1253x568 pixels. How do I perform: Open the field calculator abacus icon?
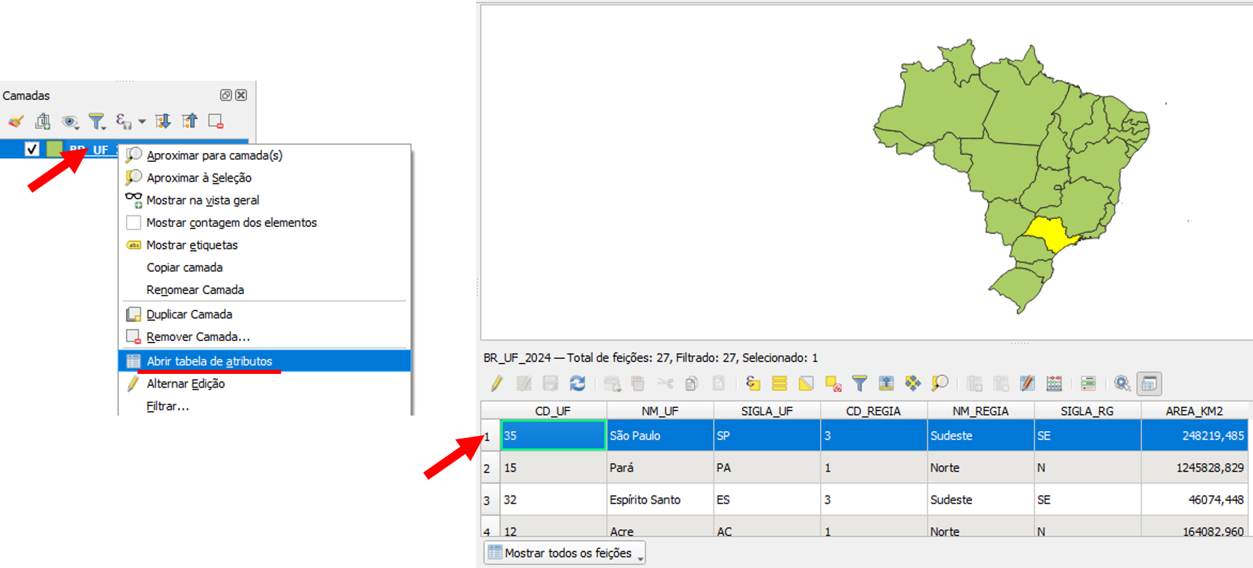pyautogui.click(x=1054, y=383)
